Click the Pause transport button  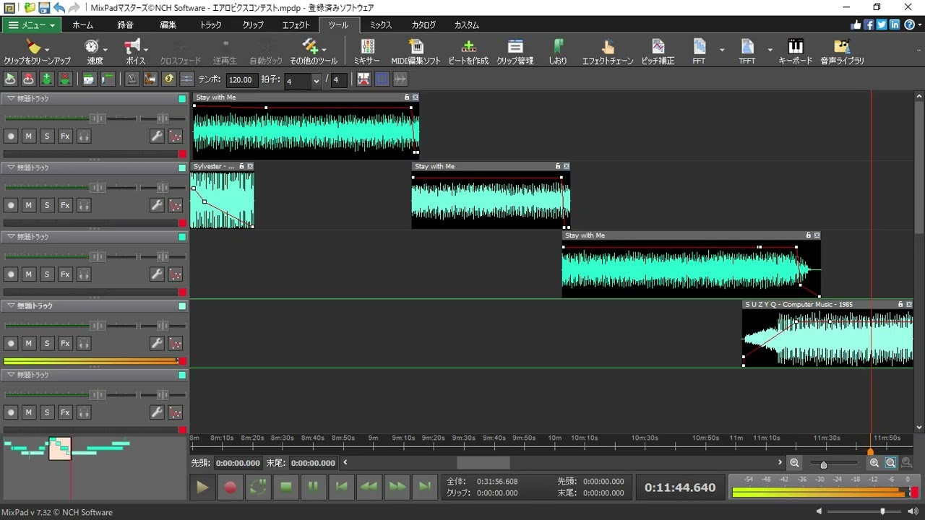(313, 487)
